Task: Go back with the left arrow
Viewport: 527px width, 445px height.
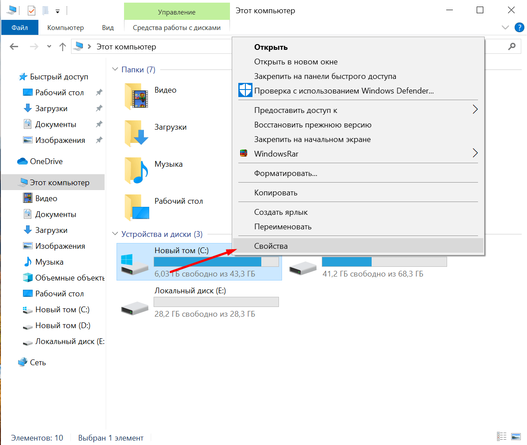Action: pos(14,47)
